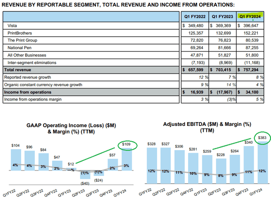Viewport: 271px width, 198px height.
Task: Click the $383 label in EBITDA chart
Action: pyautogui.click(x=262, y=138)
